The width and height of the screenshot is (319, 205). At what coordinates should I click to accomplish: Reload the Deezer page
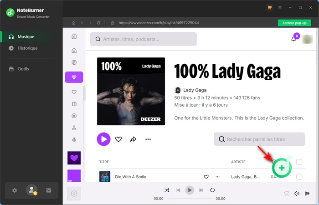[98, 23]
